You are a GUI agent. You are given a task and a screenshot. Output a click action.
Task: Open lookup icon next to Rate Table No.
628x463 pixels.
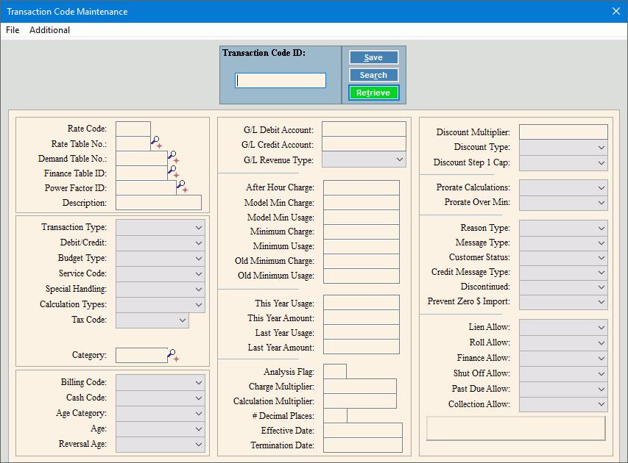tap(156, 143)
